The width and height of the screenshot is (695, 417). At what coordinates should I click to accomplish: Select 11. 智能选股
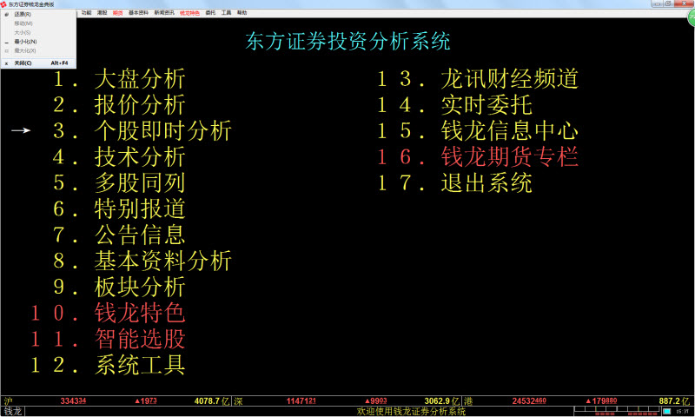(x=108, y=339)
